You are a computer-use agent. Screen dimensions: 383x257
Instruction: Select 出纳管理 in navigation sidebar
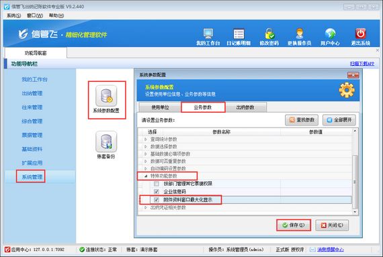pos(32,93)
